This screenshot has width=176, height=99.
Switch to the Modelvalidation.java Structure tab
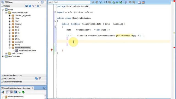[x=17, y=88]
